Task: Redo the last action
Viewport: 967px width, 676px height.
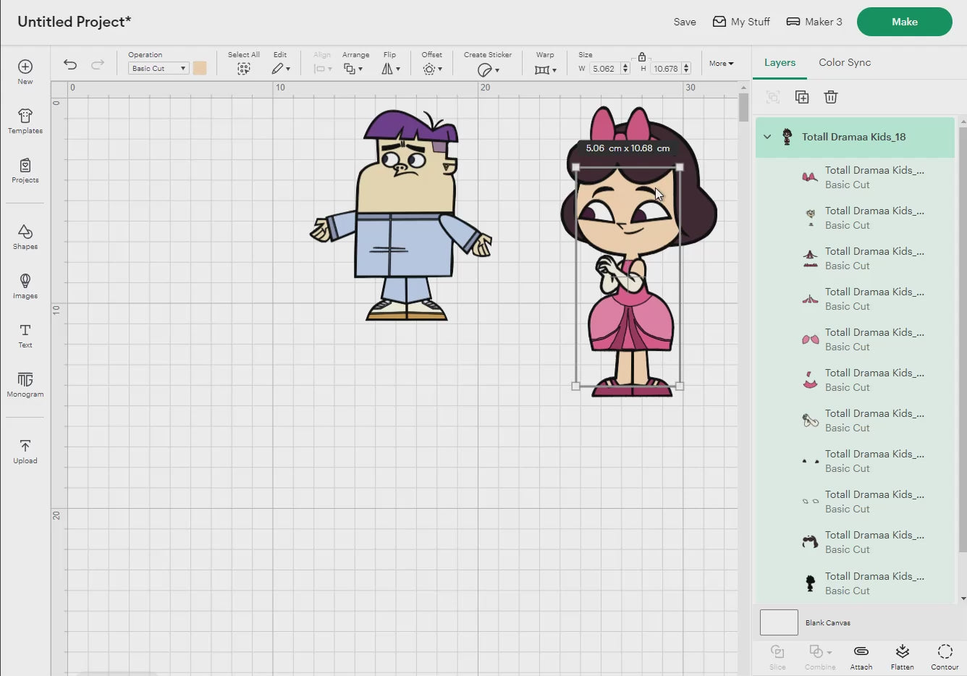Action: point(98,64)
